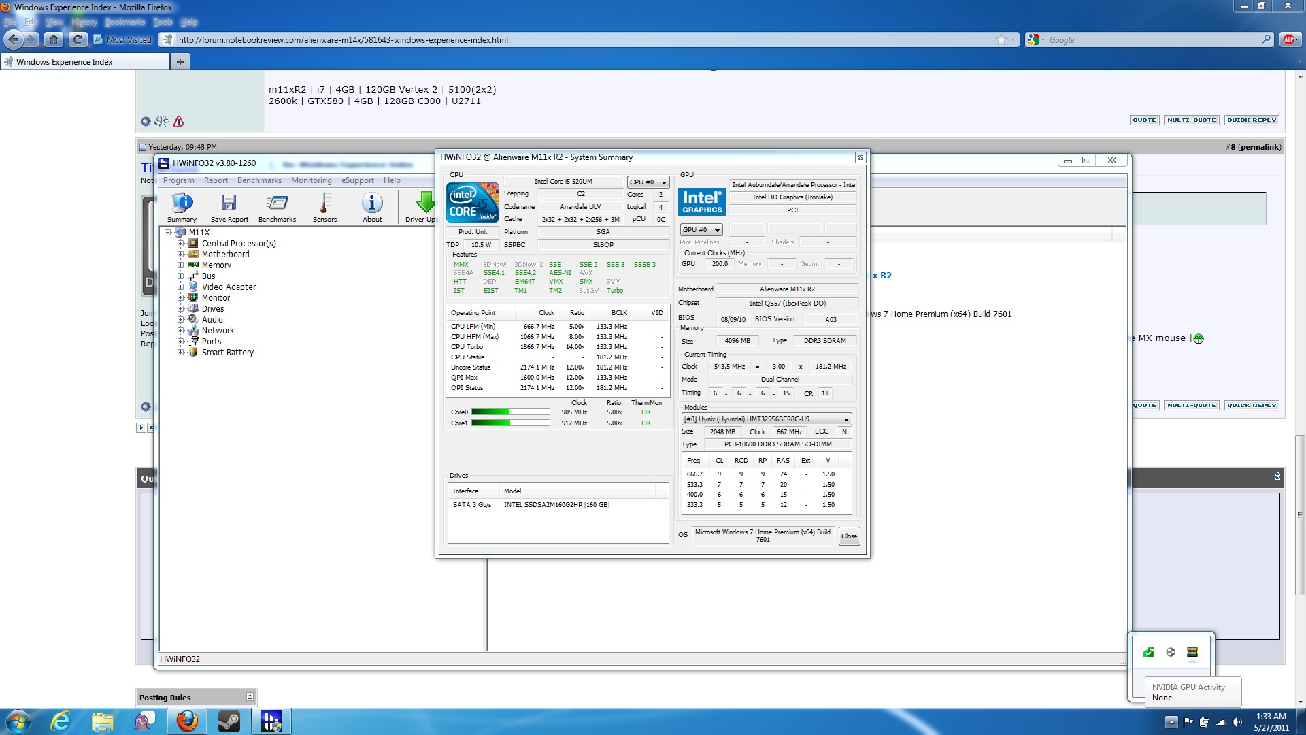Expand the Video Adapter tree node
This screenshot has height=735, width=1306.
tap(181, 287)
